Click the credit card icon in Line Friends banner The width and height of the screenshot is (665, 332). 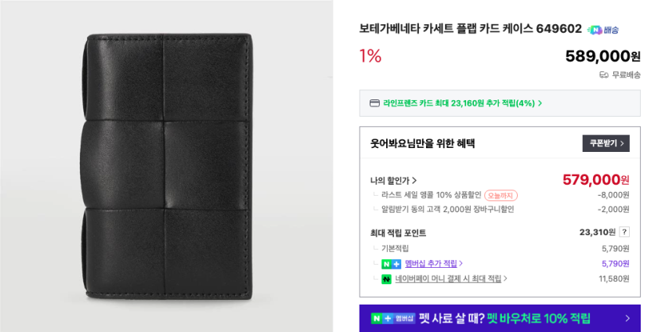tap(374, 103)
